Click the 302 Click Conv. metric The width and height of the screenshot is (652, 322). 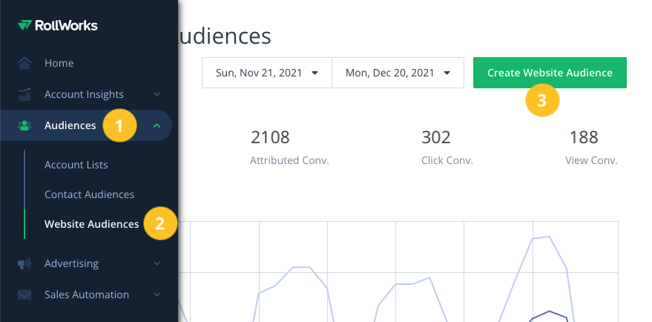tap(447, 147)
